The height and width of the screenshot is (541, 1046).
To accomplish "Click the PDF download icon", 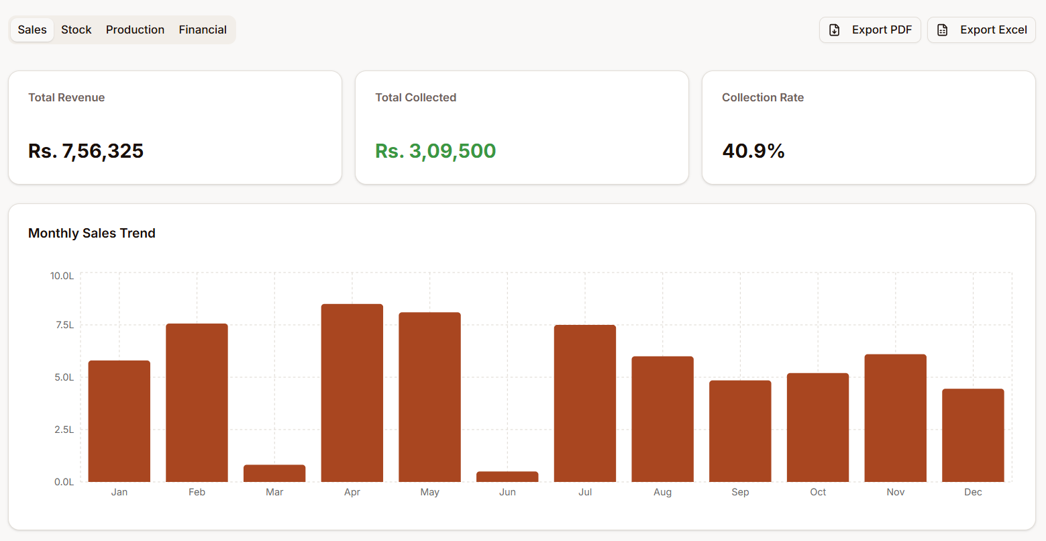I will [x=835, y=30].
